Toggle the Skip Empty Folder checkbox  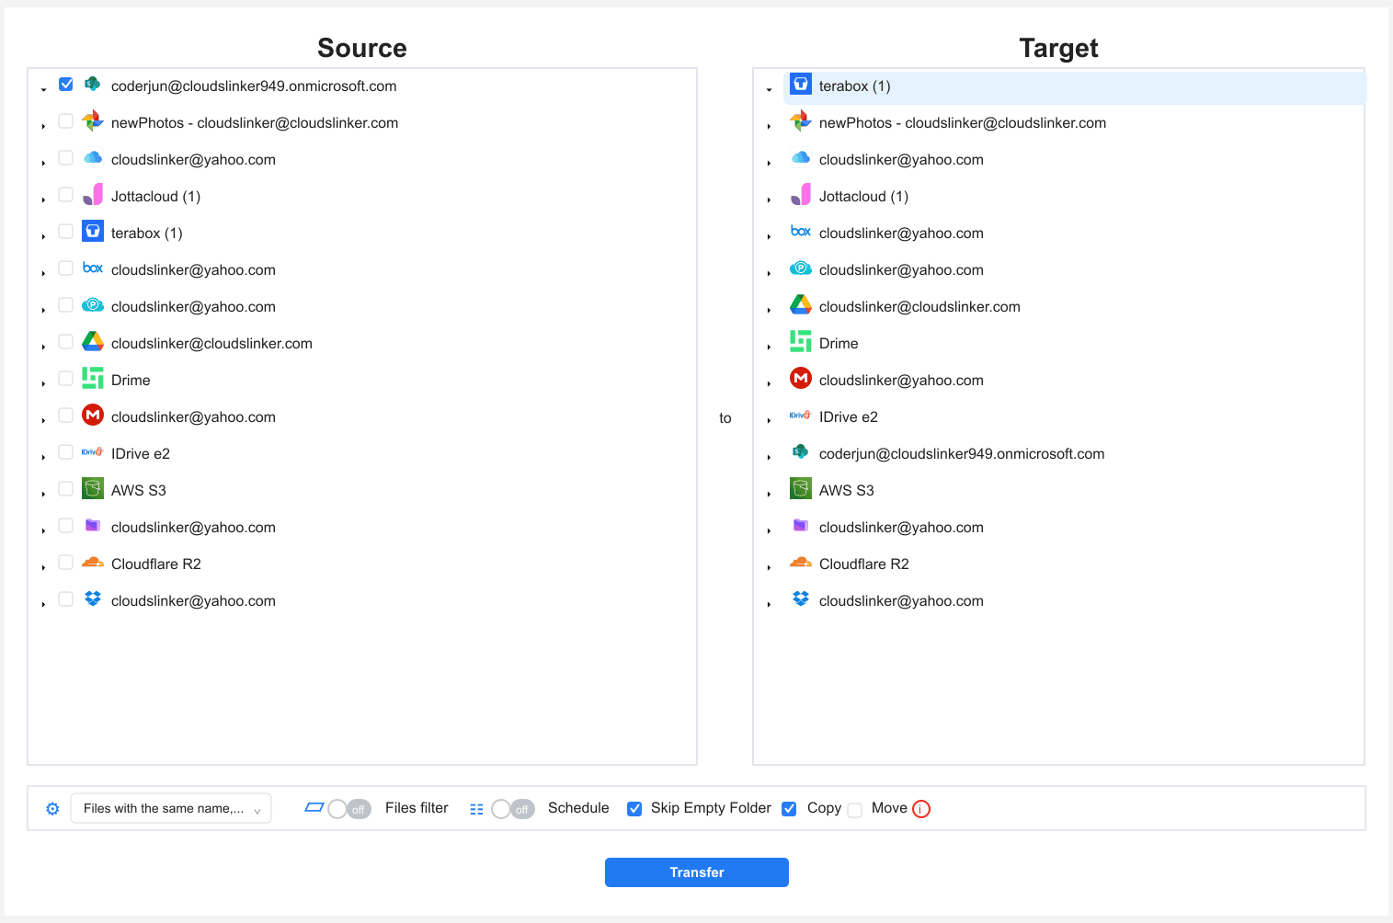pos(634,809)
